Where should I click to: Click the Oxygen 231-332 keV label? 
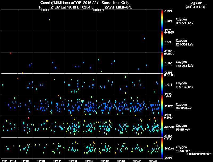coord(185,43)
